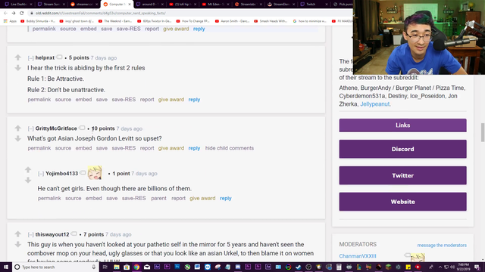Switch to the Stream Summary tab

[x=52, y=5]
